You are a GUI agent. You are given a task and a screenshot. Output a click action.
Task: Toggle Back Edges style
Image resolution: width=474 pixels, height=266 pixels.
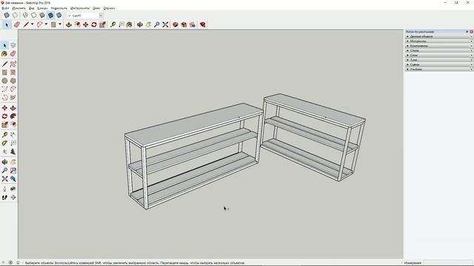[x=15, y=15]
